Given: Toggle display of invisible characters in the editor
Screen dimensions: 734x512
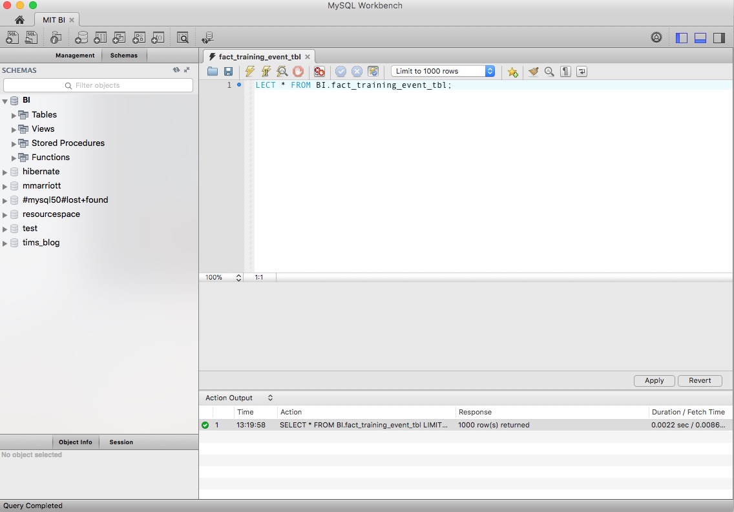Looking at the screenshot, I should (x=565, y=71).
